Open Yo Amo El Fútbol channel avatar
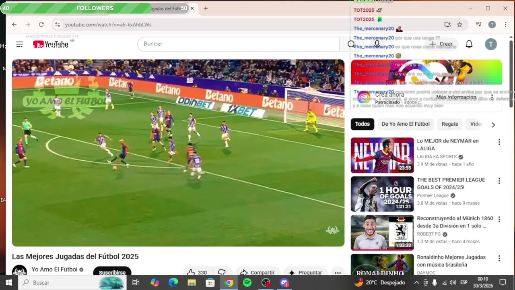 click(x=19, y=271)
